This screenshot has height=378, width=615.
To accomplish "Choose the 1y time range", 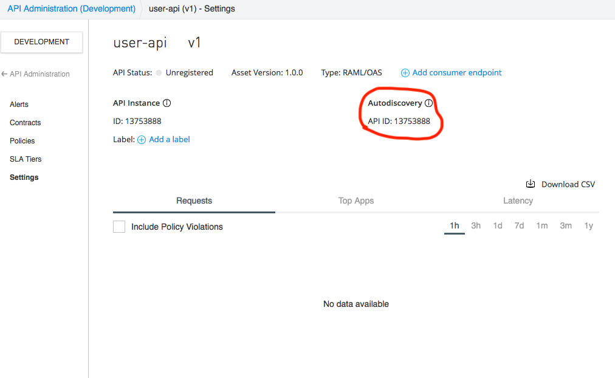I will tap(588, 226).
